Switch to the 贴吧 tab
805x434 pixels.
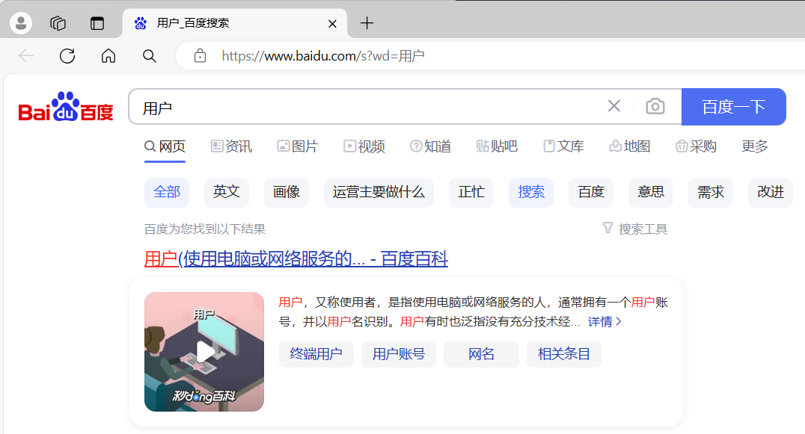click(497, 147)
